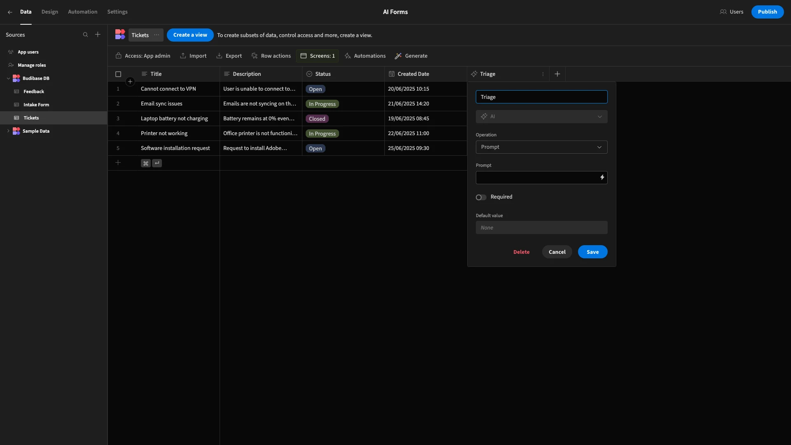Click lightning bolt bindings icon in Prompt
This screenshot has height=445, width=791.
click(x=602, y=178)
